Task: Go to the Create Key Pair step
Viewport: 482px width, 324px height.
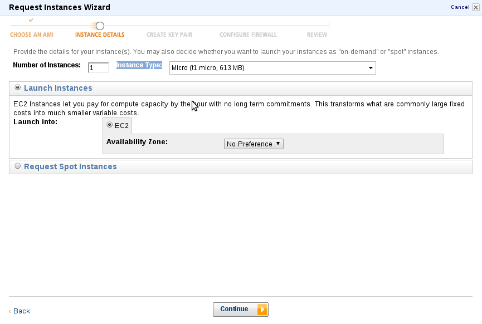Action: point(169,35)
